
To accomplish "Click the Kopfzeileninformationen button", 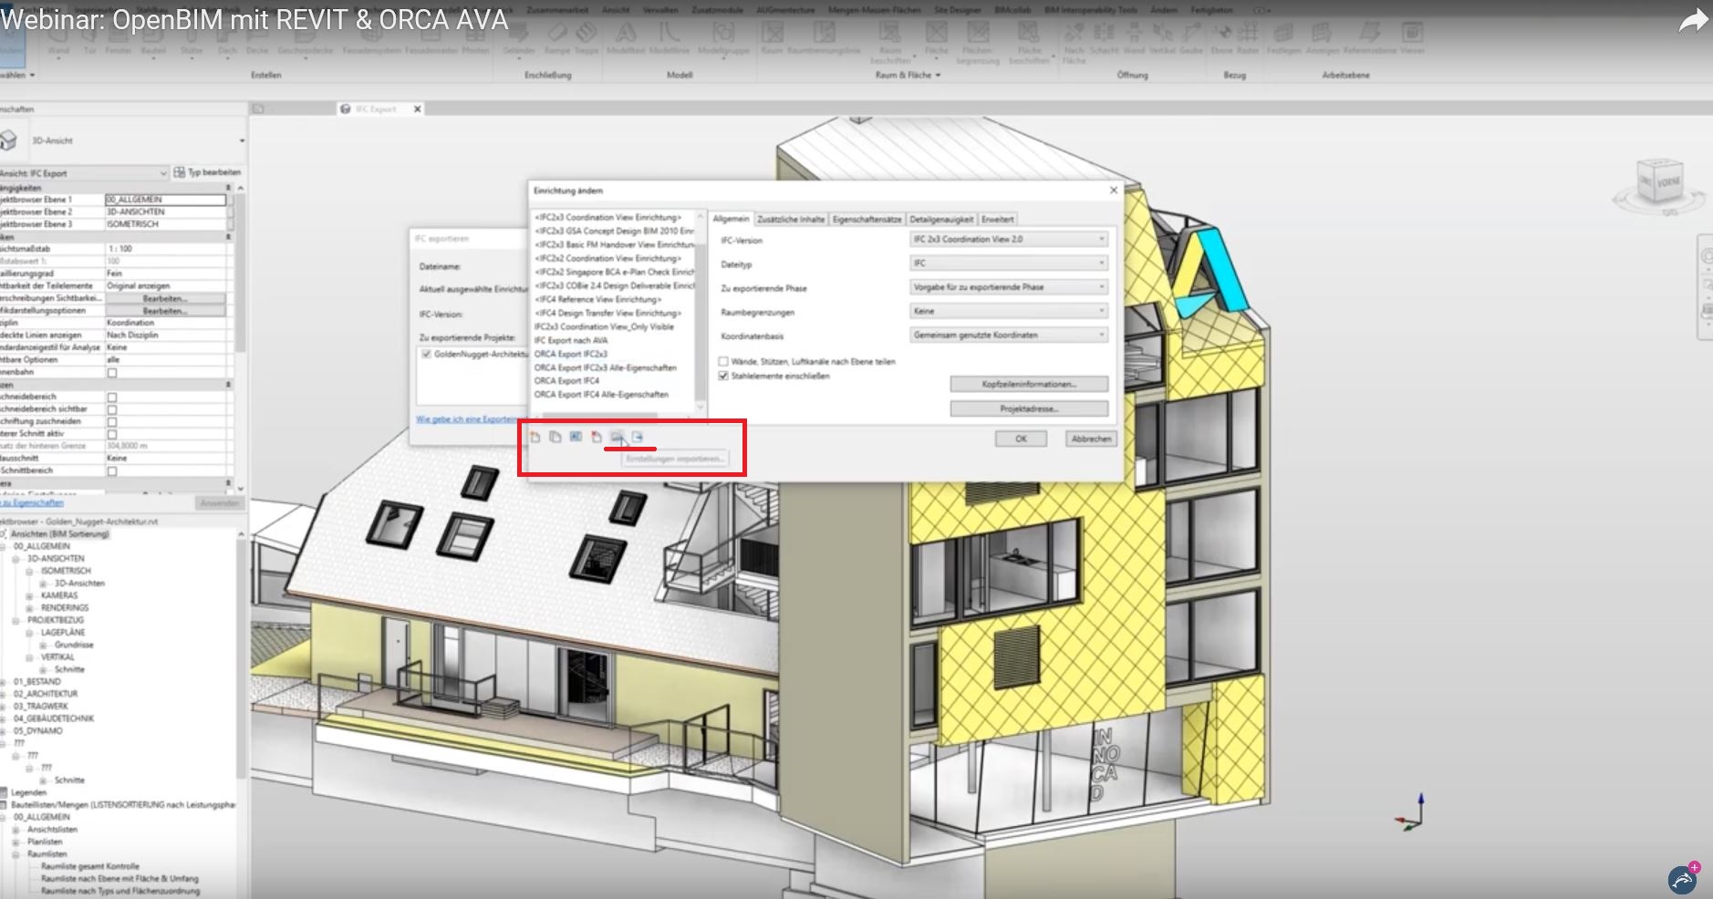I will pyautogui.click(x=1029, y=385).
